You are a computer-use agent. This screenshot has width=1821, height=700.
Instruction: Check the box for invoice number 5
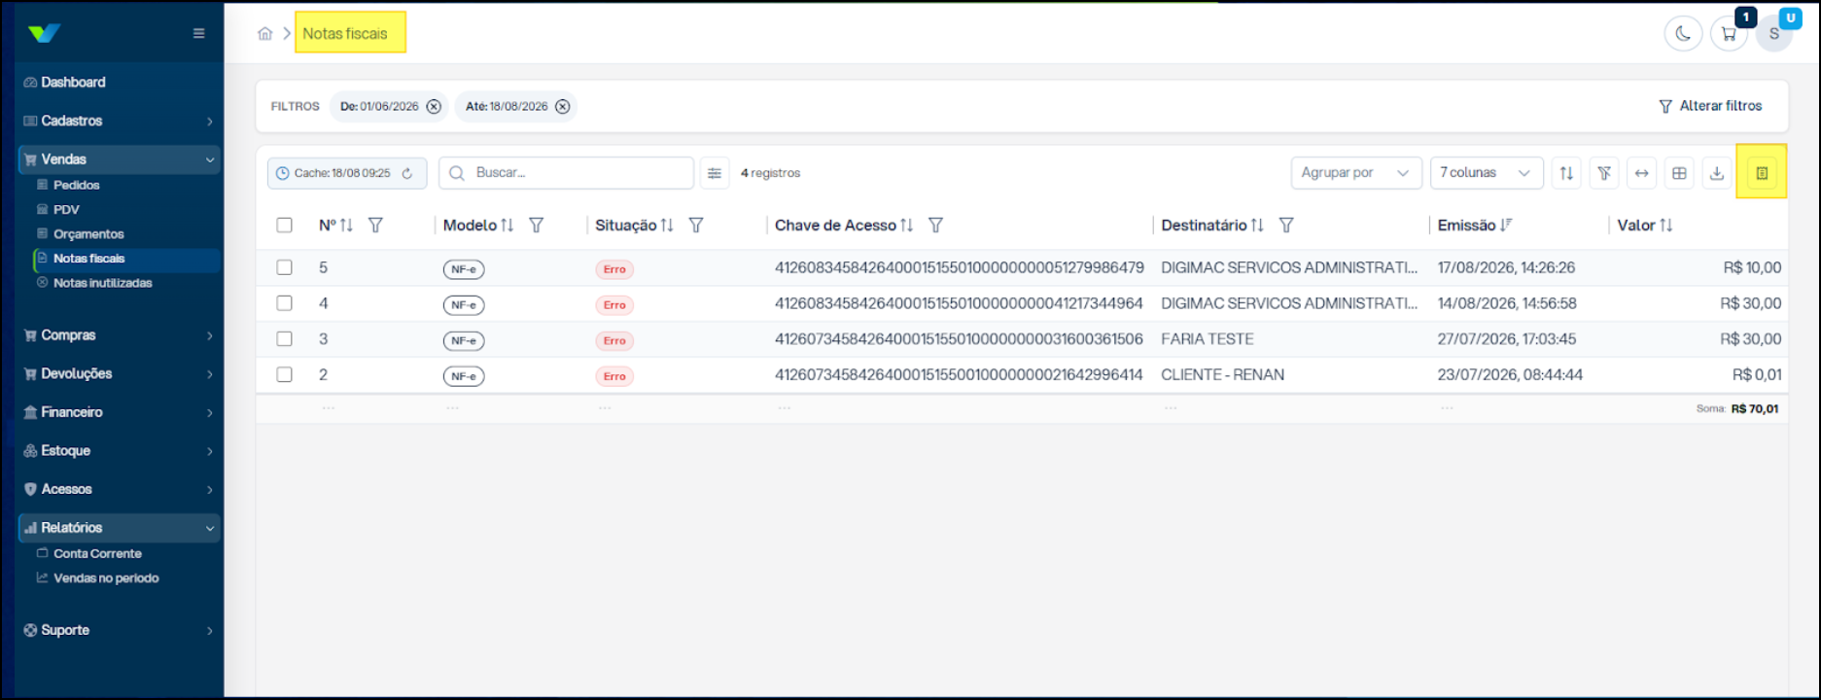pyautogui.click(x=284, y=267)
